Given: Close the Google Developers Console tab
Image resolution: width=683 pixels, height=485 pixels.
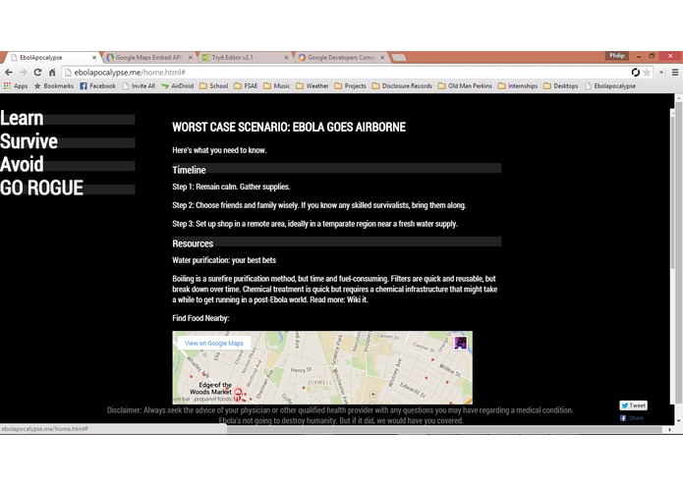Looking at the screenshot, I should [x=382, y=57].
